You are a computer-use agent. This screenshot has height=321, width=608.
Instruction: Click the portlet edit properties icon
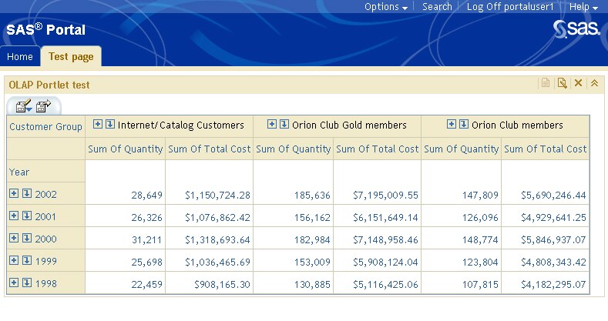pyautogui.click(x=562, y=83)
